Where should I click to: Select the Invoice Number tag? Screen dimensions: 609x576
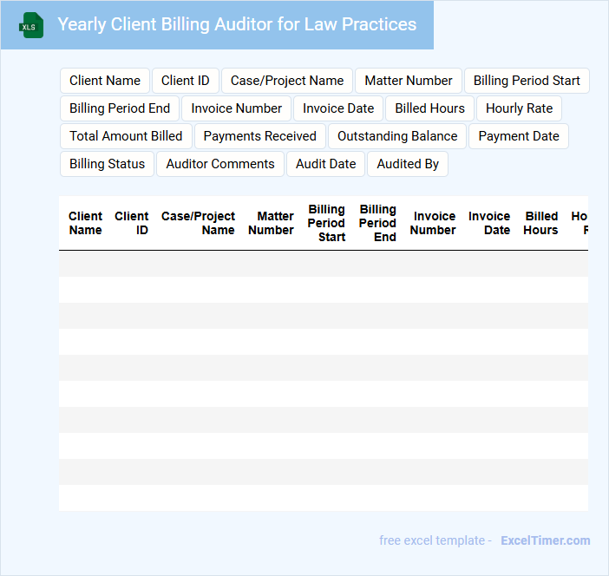(x=236, y=108)
